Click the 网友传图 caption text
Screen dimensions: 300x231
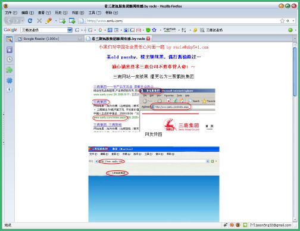point(154,135)
